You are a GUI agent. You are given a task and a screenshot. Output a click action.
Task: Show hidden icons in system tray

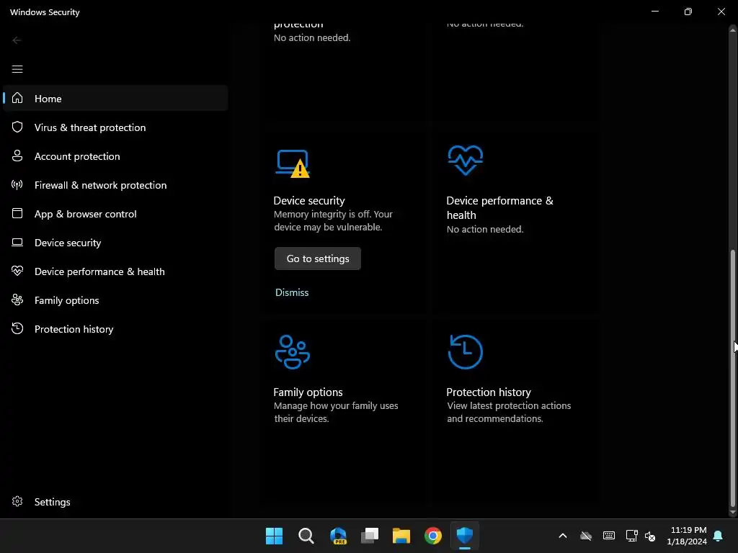point(562,536)
